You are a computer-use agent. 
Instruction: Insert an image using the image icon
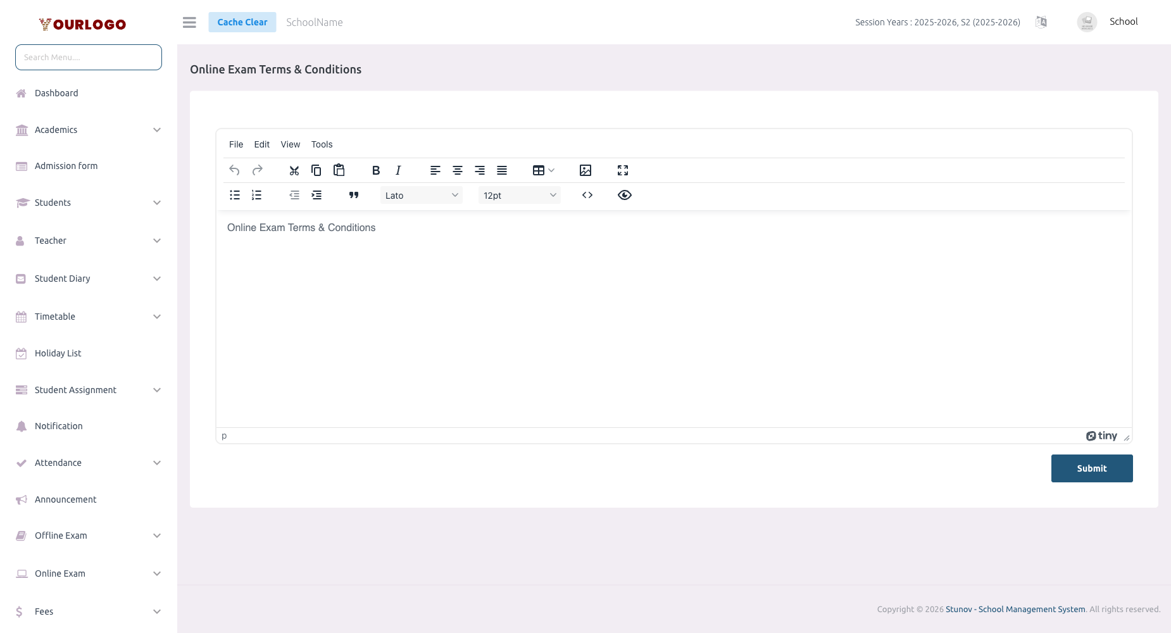pos(585,170)
